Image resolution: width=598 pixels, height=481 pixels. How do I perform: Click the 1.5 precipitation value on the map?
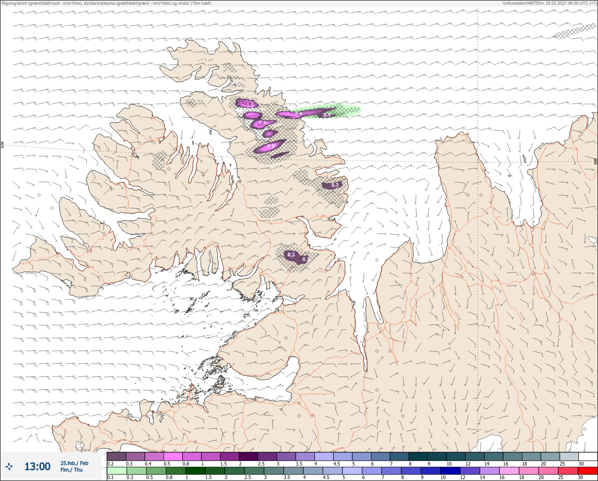[x=250, y=105]
